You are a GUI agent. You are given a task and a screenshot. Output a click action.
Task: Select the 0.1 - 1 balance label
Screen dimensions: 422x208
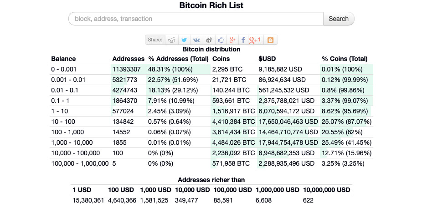tap(60, 101)
